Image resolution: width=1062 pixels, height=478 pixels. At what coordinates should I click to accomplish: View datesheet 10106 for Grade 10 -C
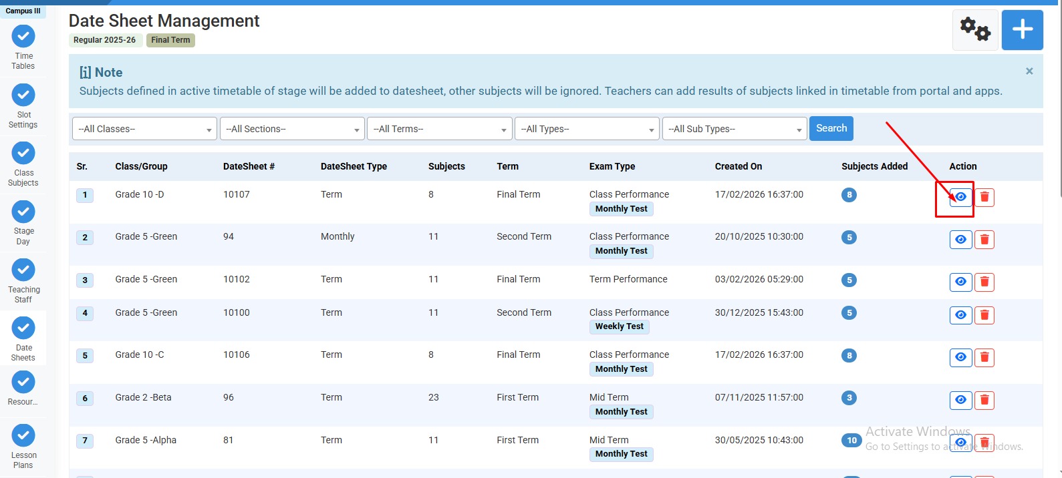pyautogui.click(x=960, y=358)
